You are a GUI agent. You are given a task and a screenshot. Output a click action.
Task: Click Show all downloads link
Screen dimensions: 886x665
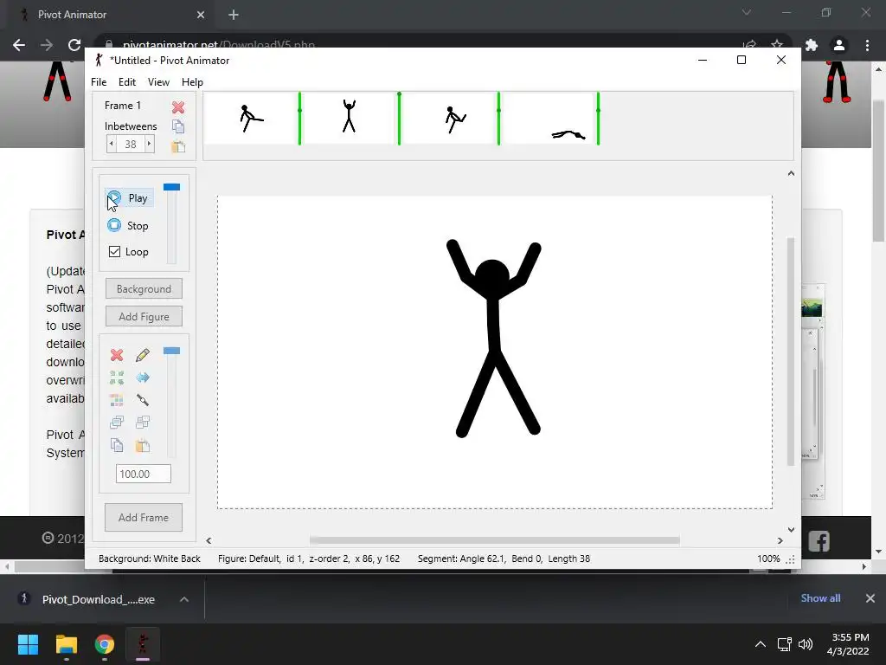click(x=820, y=598)
